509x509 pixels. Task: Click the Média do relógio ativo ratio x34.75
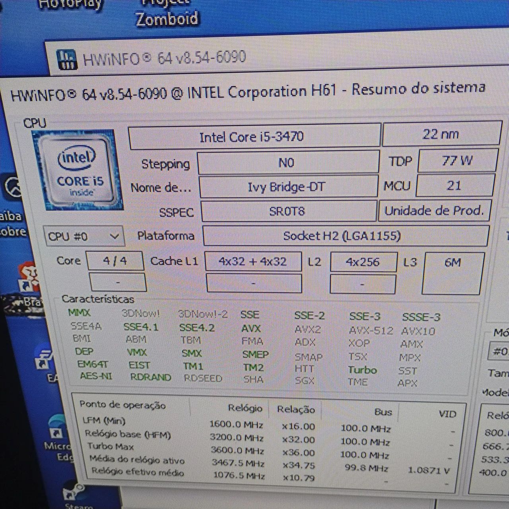click(x=299, y=465)
